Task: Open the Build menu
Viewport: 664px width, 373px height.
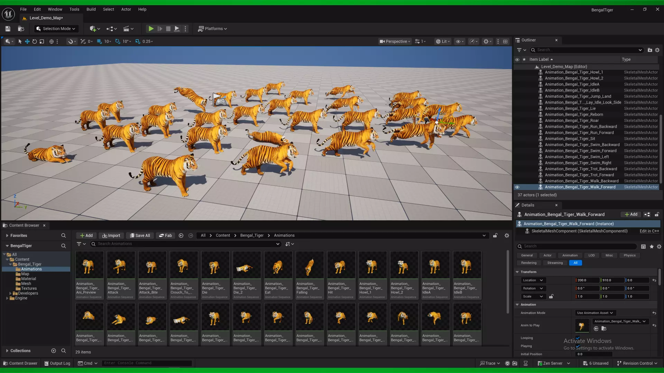Action: [x=91, y=9]
